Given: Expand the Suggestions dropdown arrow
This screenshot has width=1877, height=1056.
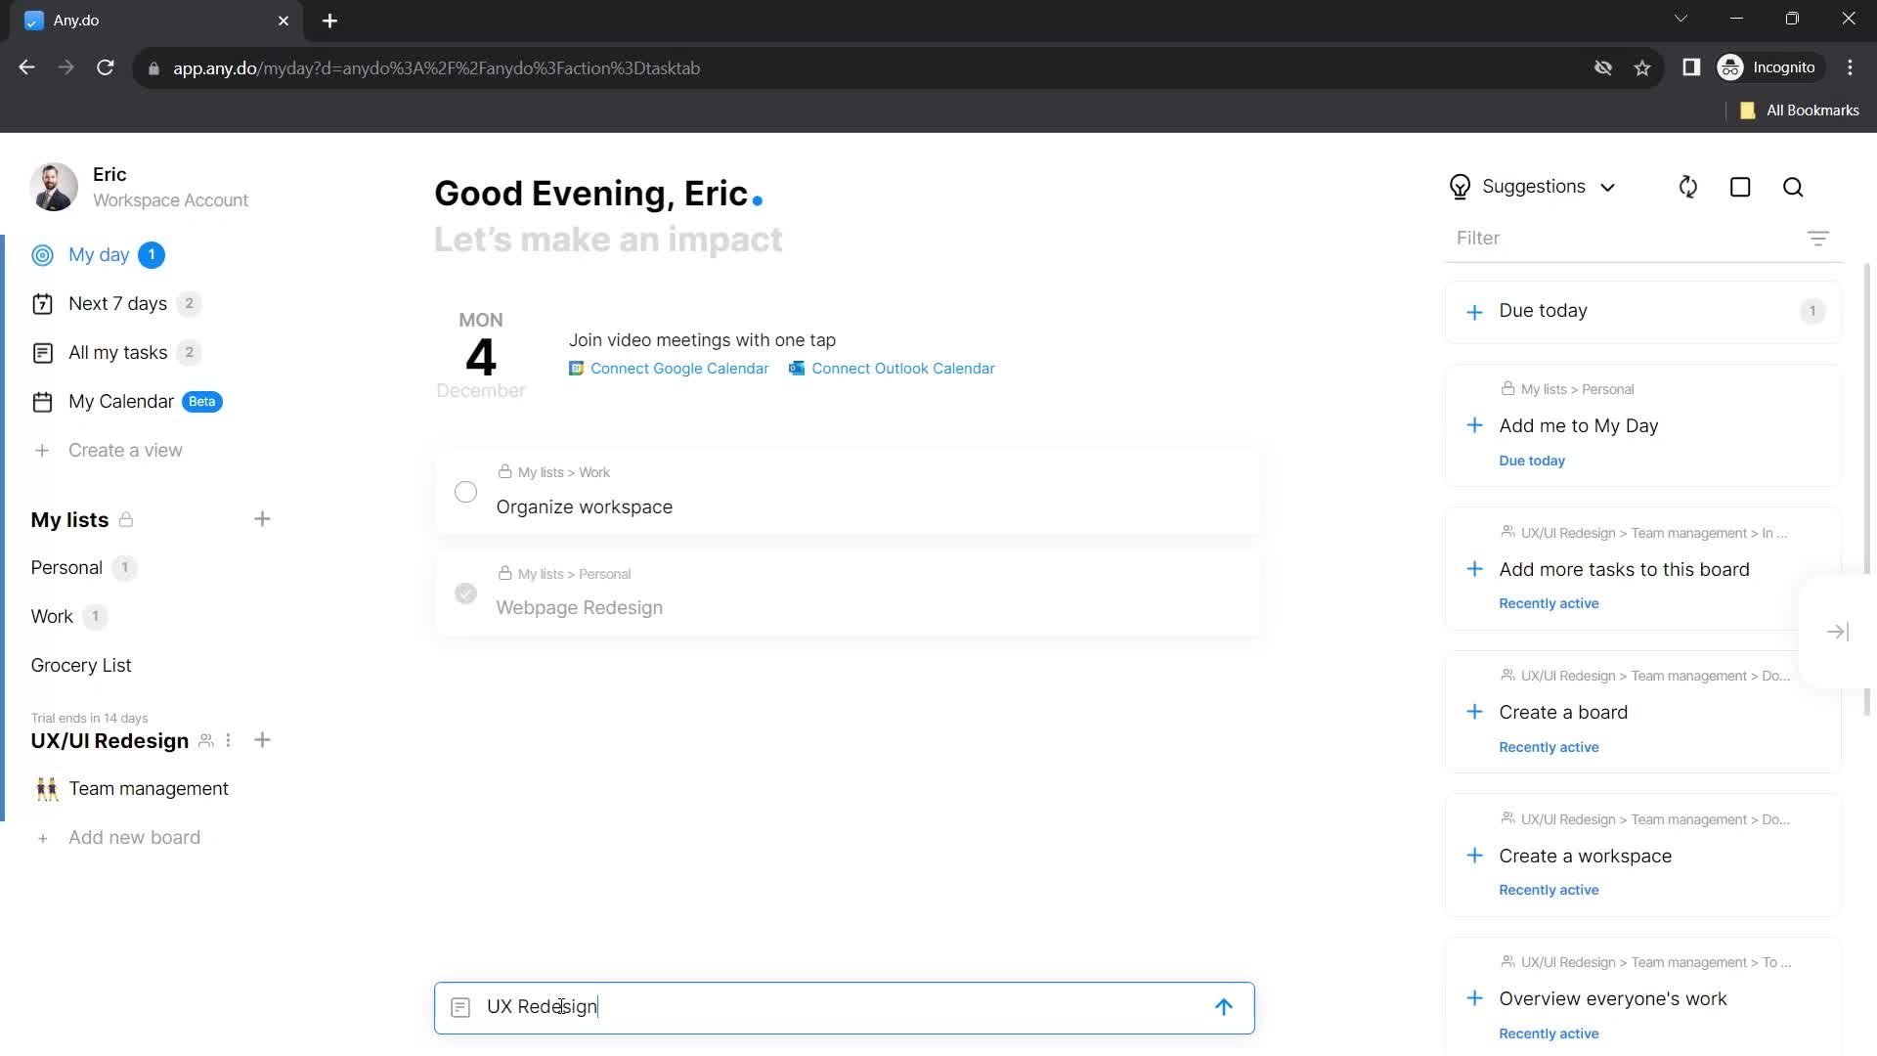Looking at the screenshot, I should click(1609, 187).
